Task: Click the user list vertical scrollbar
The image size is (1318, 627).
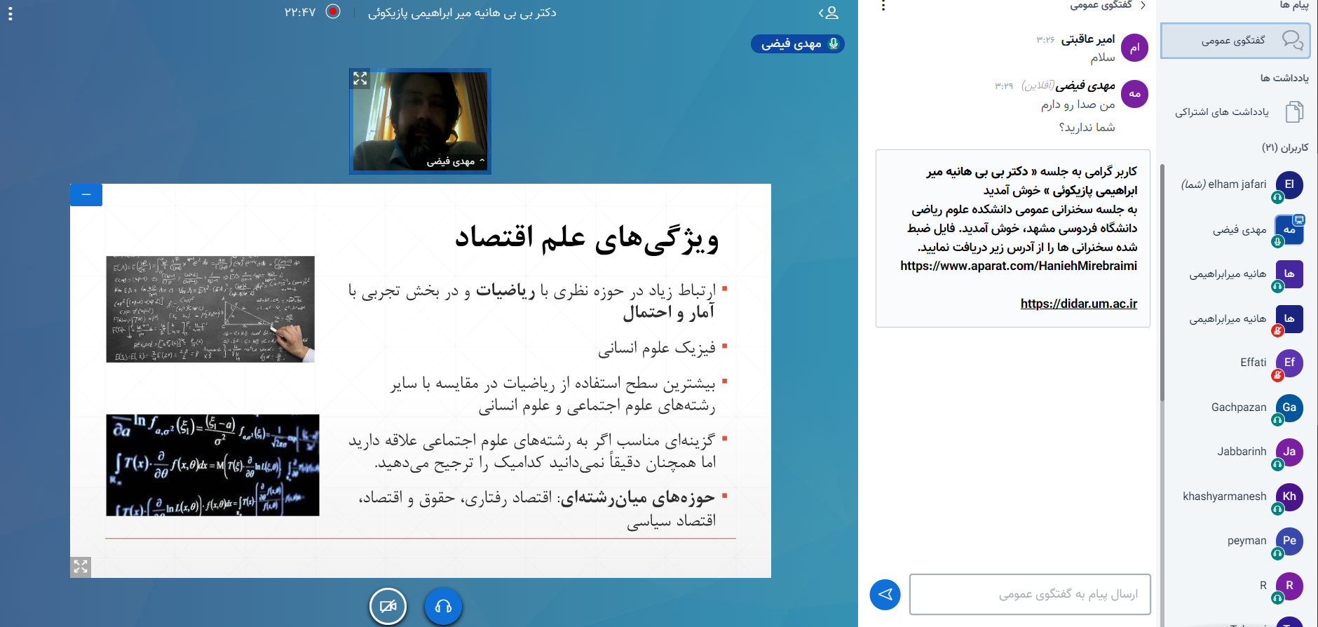Action: pyautogui.click(x=1162, y=281)
